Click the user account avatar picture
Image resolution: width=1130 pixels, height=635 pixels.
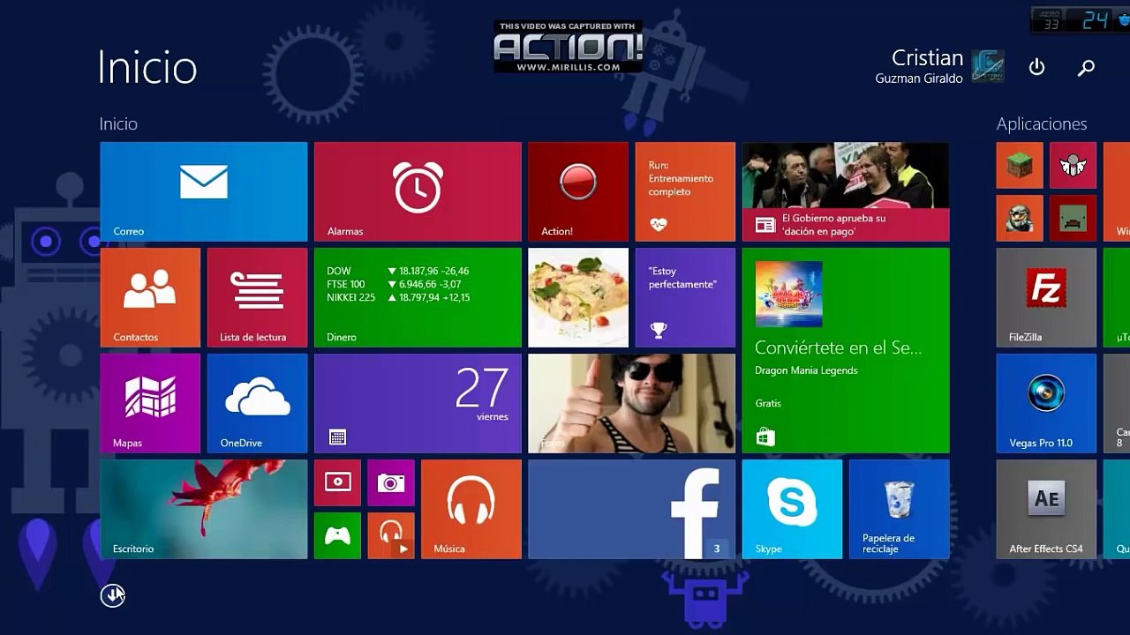click(x=988, y=66)
